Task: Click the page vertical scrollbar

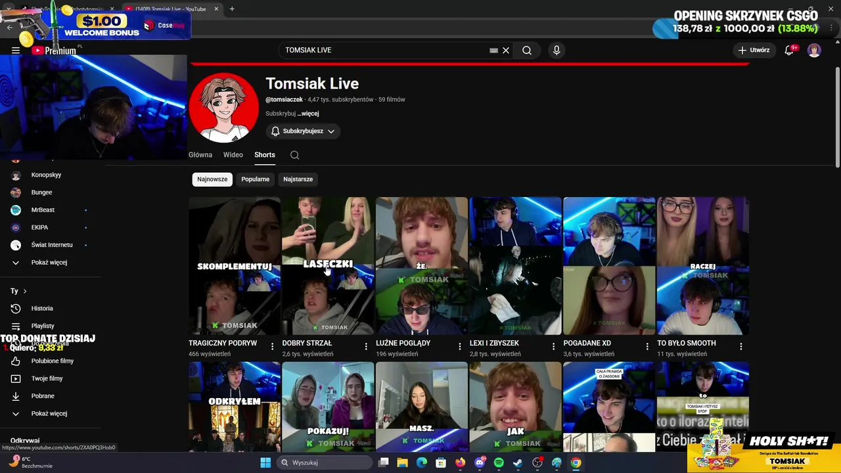Action: tap(837, 118)
